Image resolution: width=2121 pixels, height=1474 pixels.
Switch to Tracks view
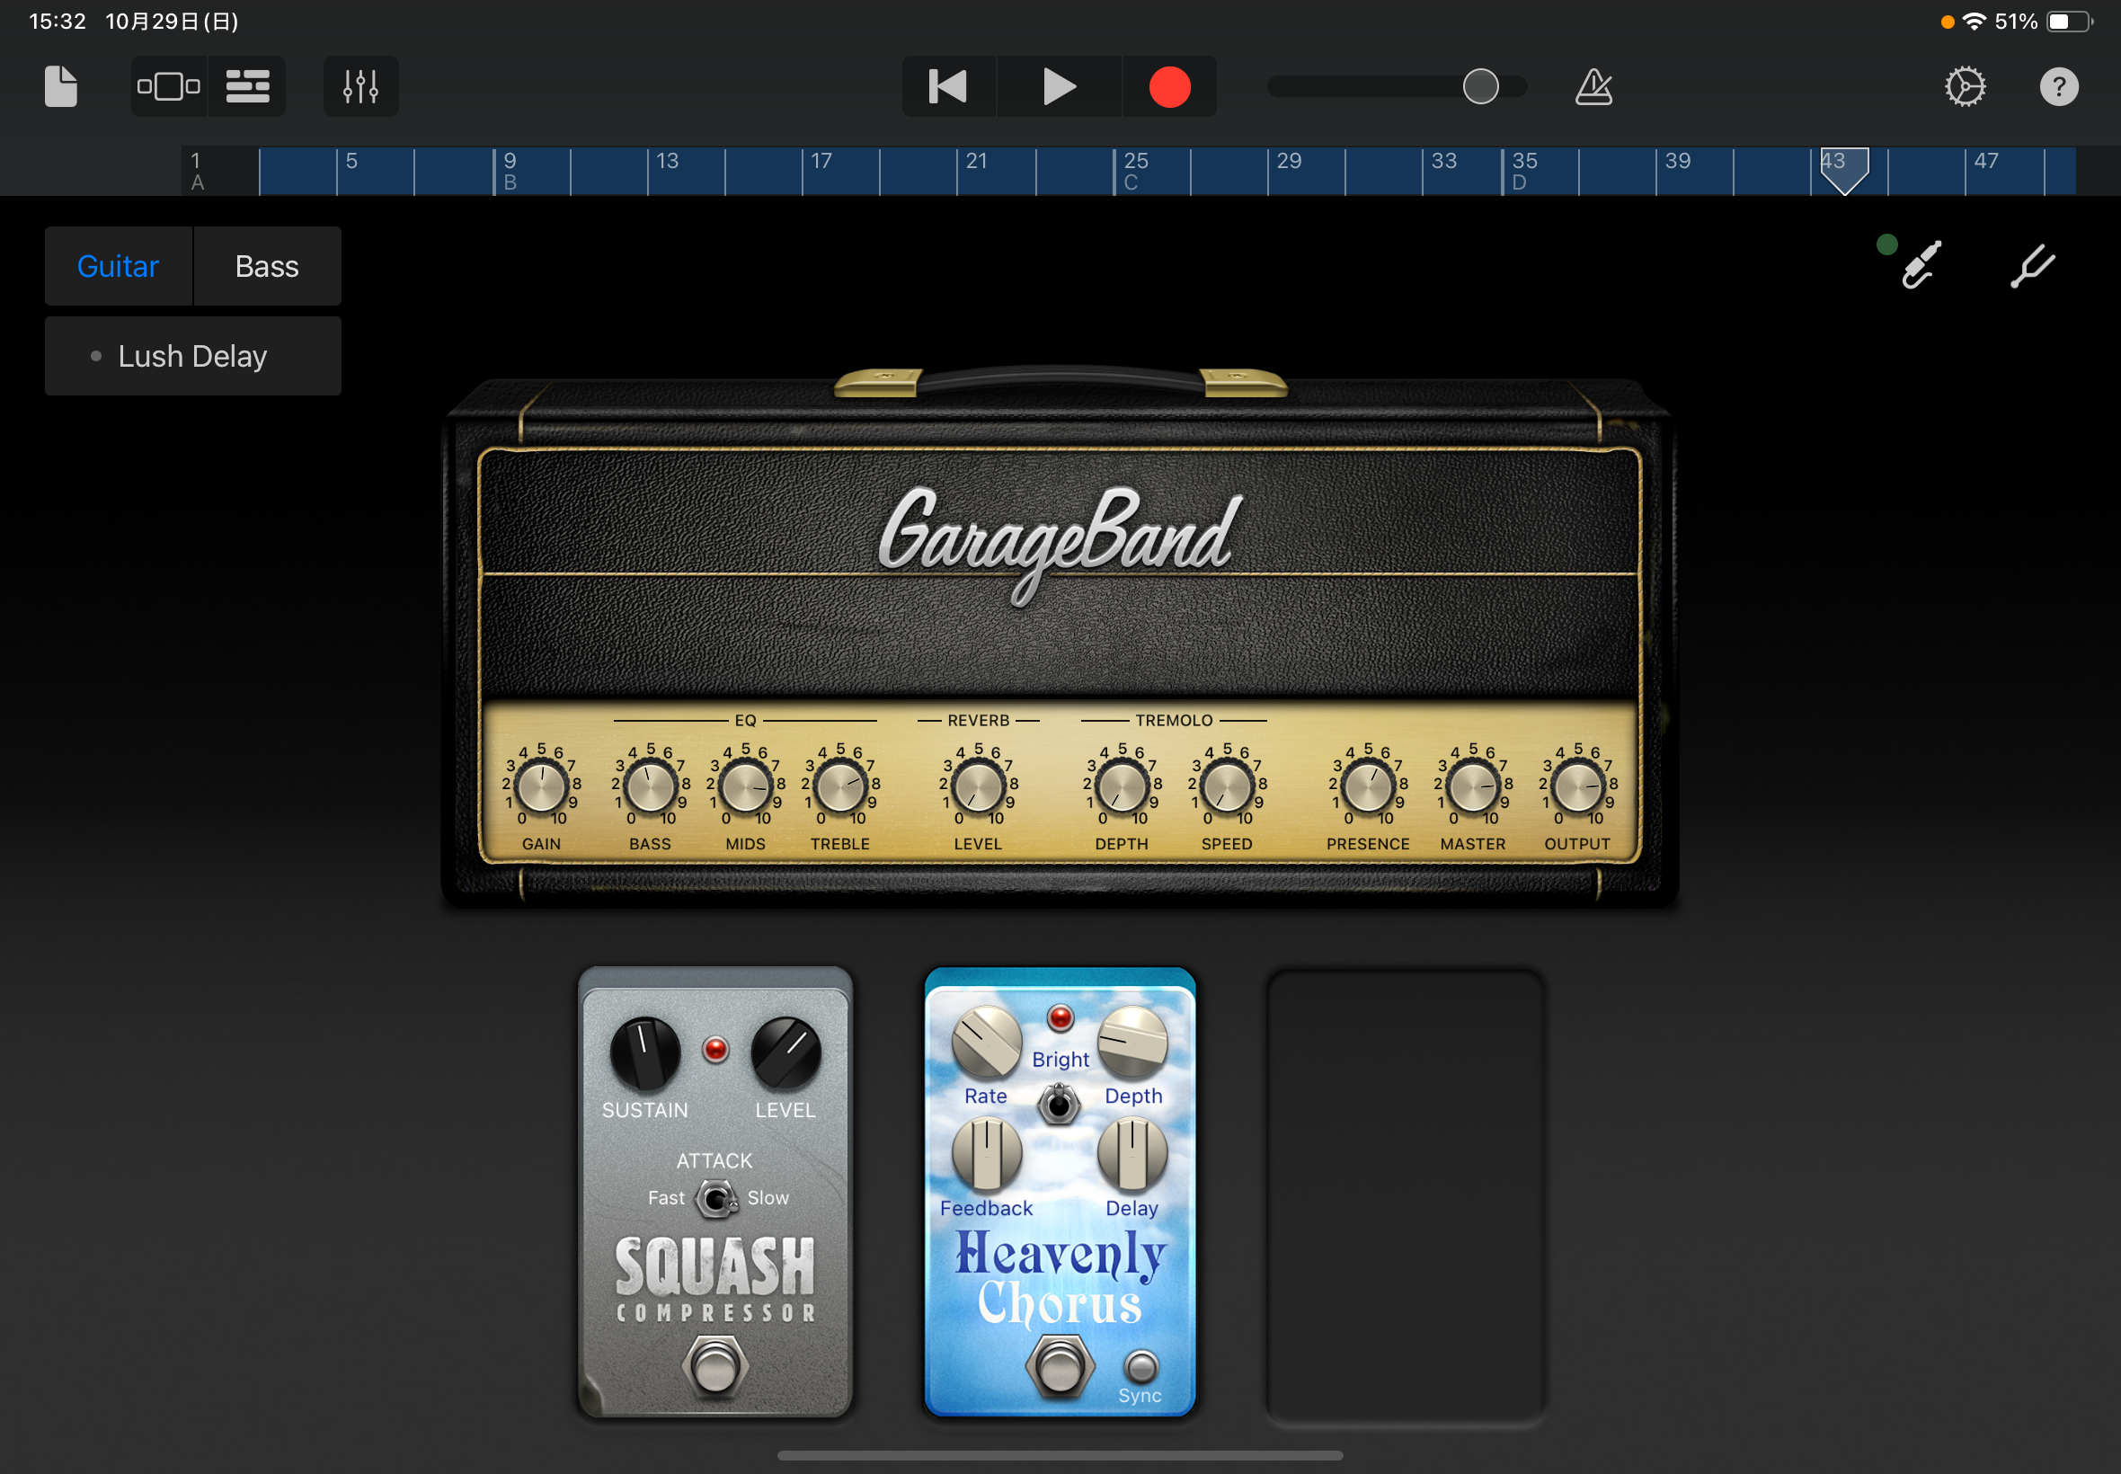click(247, 87)
